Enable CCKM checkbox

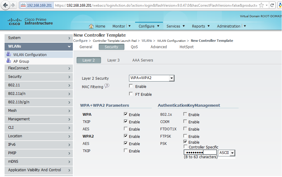point(185,122)
